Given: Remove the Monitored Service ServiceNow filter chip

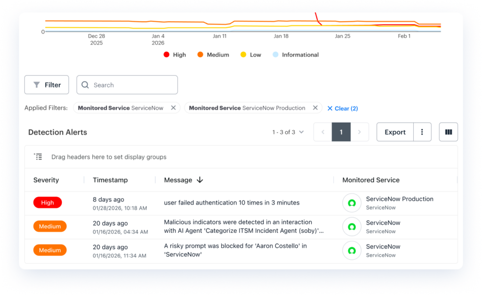Looking at the screenshot, I should pos(173,108).
